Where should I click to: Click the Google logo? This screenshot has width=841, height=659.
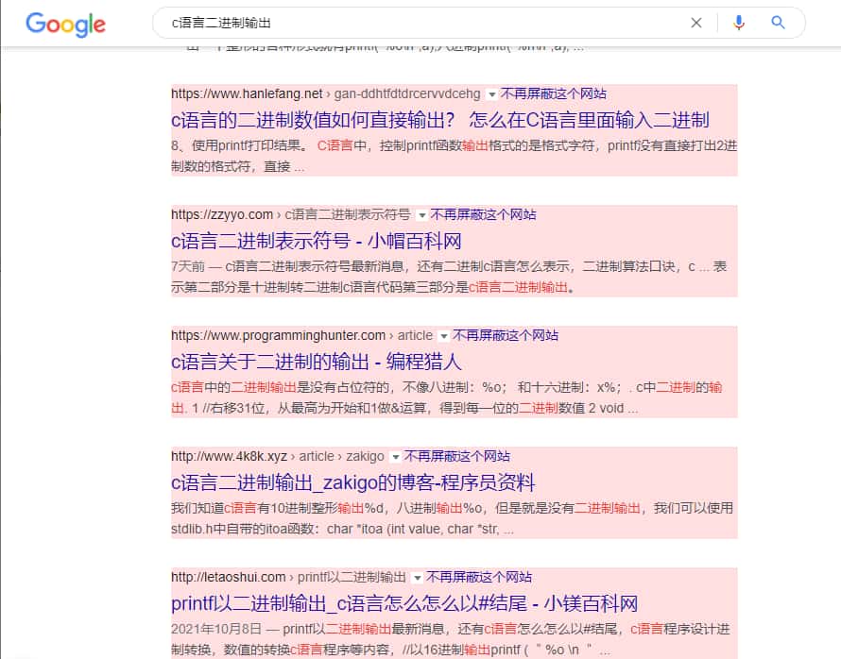click(65, 25)
